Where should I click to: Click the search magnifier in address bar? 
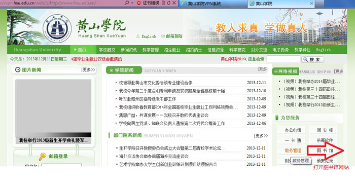pyautogui.click(x=127, y=3)
